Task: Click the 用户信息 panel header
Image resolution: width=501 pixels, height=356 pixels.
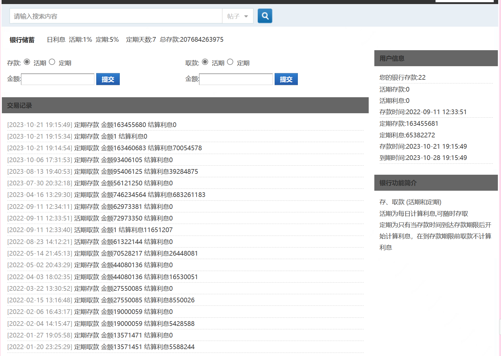Action: pos(392,58)
